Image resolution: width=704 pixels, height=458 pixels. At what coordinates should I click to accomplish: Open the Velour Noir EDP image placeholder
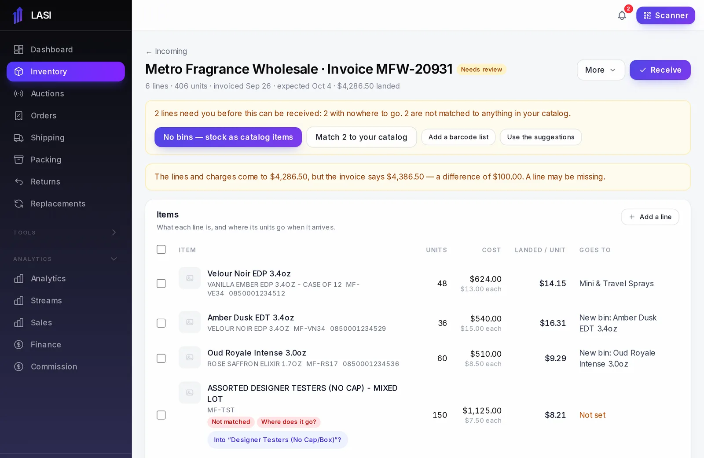pyautogui.click(x=190, y=278)
